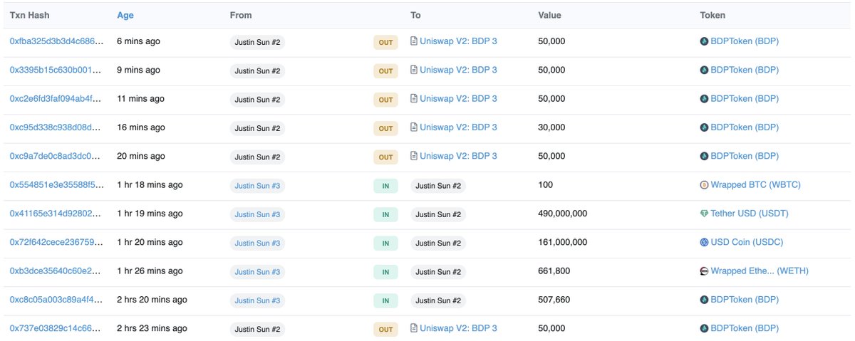The width and height of the screenshot is (855, 341).
Task: Open Uniswap V2: BDP 3 in 2 hrs 23 mins row
Action: [458, 328]
